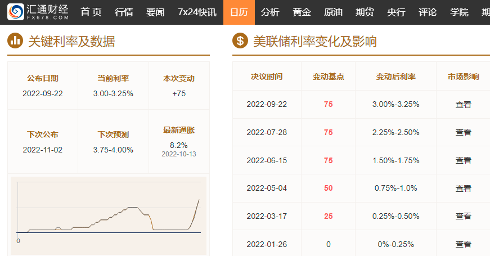Click the 汇通财经 FX678 logo
The width and height of the screenshot is (490, 256).
click(x=39, y=12)
